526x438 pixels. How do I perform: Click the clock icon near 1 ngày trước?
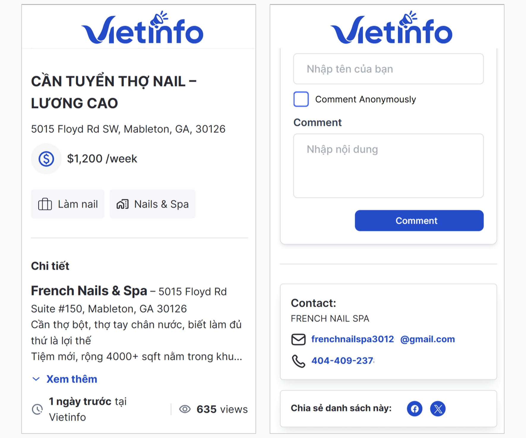point(37,409)
